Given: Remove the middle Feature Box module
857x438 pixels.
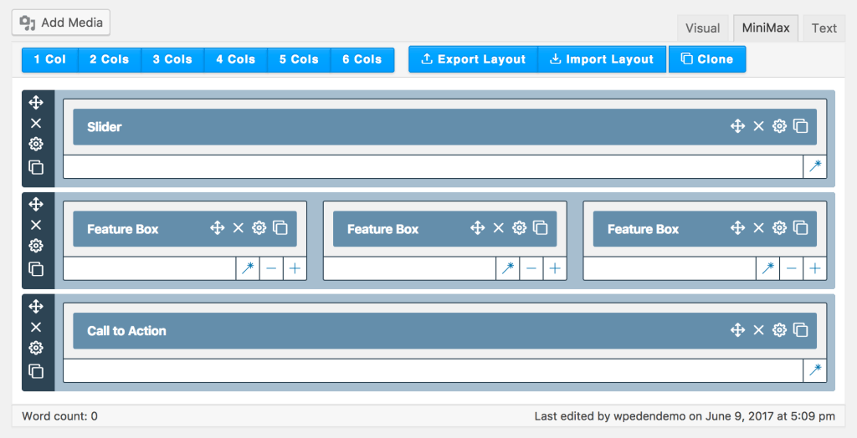Looking at the screenshot, I should 498,228.
